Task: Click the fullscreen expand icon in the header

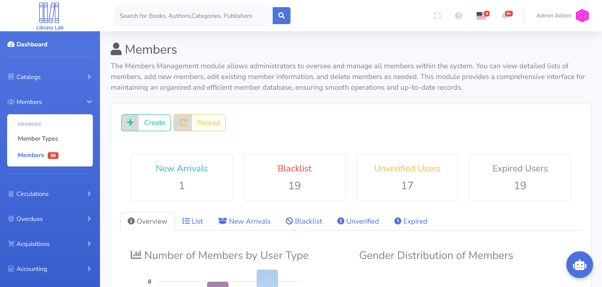Action: pyautogui.click(x=437, y=16)
